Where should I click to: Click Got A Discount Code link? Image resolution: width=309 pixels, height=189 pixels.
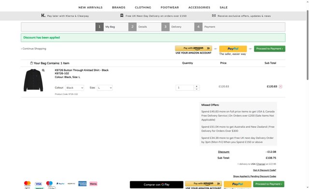click(265, 170)
